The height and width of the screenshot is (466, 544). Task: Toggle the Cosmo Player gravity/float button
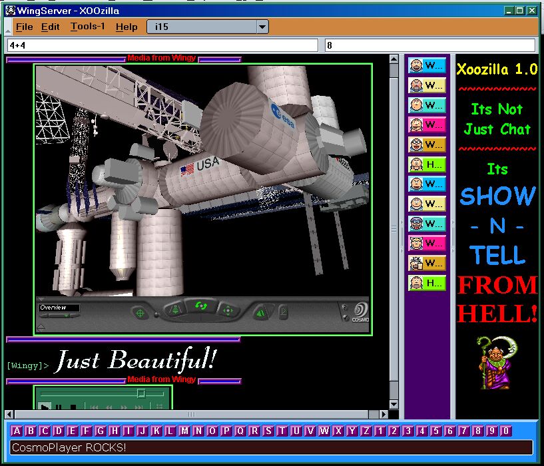(x=260, y=312)
